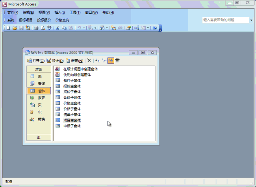This screenshot has height=187, width=256.
Task: Select 页 in the objects bar
Action: point(39,105)
